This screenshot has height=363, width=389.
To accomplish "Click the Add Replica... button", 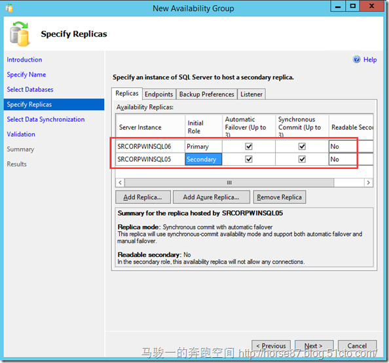I will (143, 197).
